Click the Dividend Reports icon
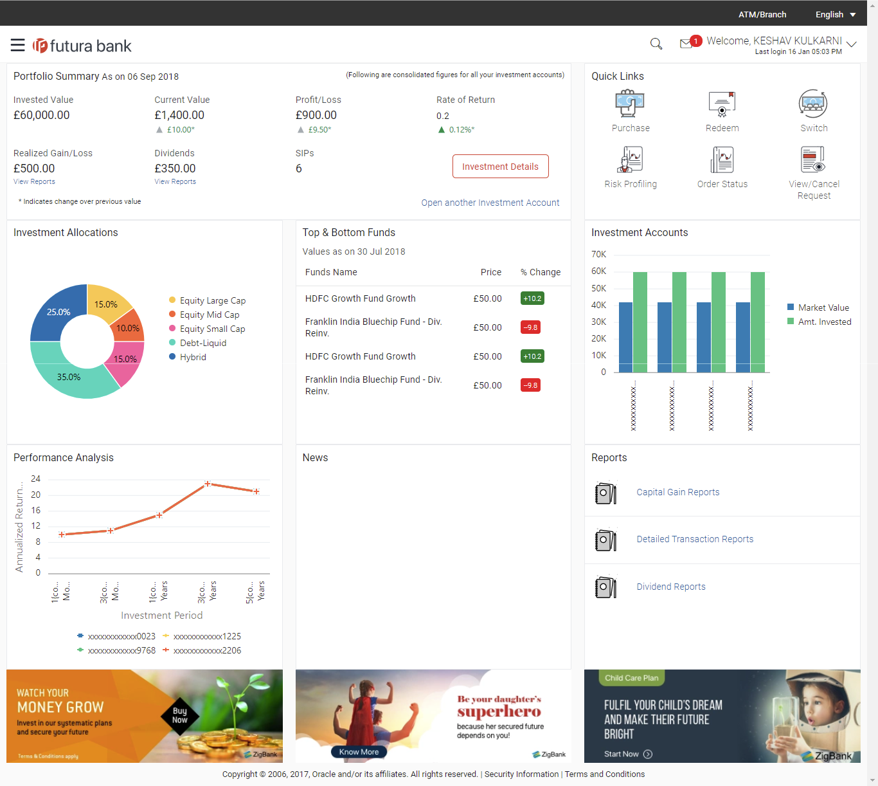 tap(605, 587)
